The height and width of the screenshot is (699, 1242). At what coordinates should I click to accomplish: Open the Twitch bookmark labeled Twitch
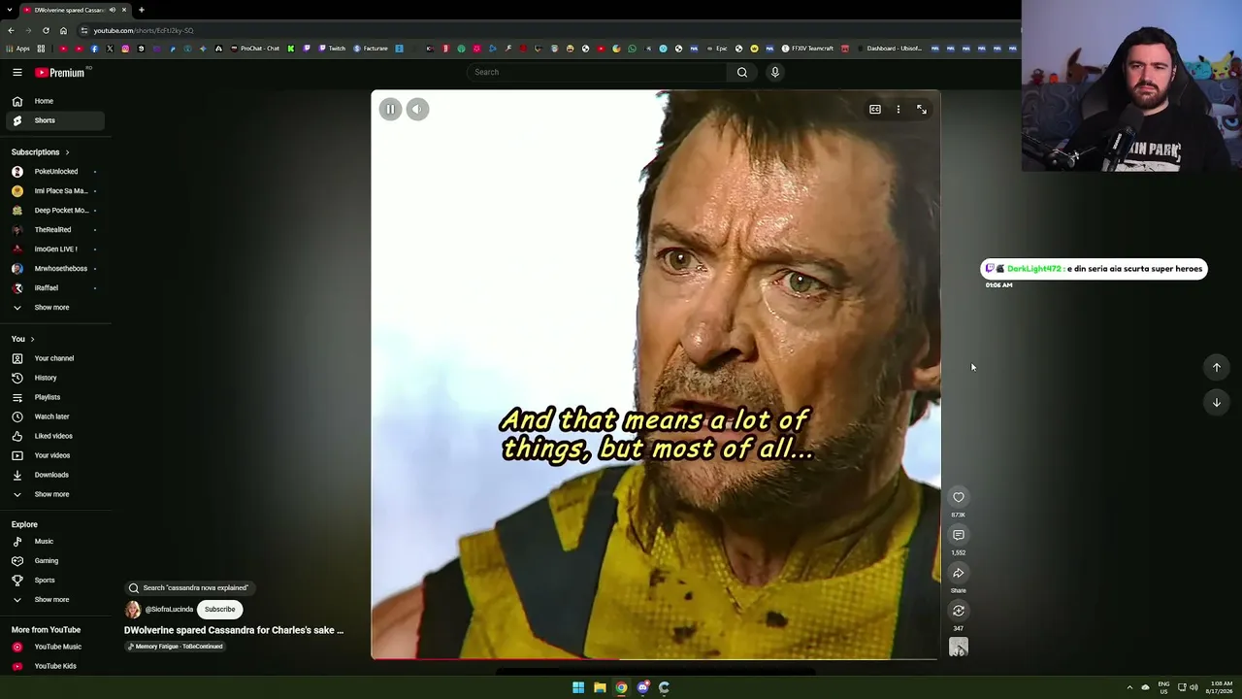click(x=332, y=49)
